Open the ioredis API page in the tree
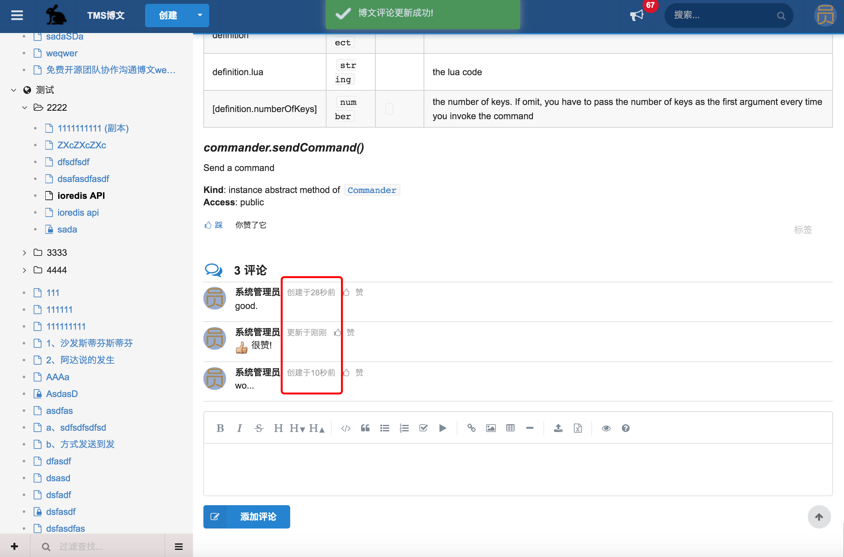This screenshot has height=557, width=844. pos(81,196)
